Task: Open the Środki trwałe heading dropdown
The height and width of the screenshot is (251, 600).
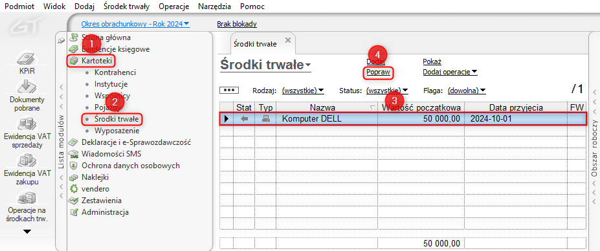Action: (265, 65)
